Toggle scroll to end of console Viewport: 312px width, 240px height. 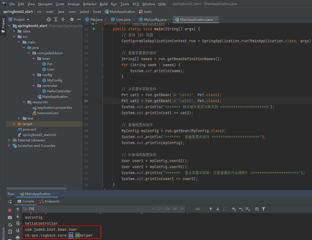[x=18, y=230]
